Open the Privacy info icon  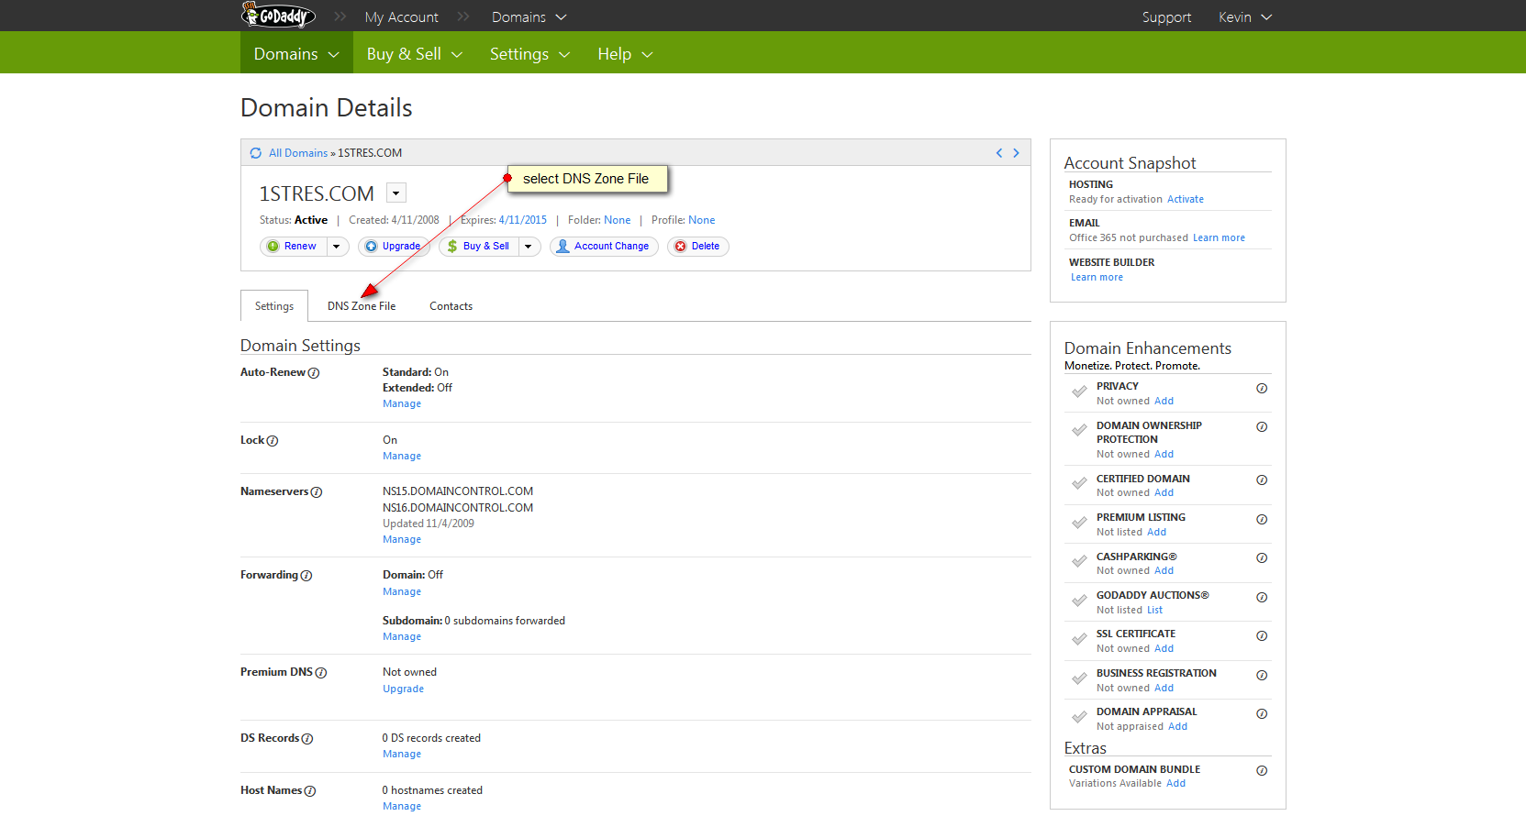click(x=1262, y=389)
